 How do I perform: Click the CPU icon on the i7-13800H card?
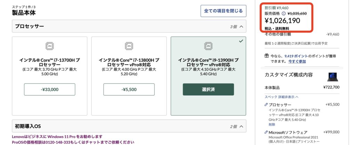[129, 46]
